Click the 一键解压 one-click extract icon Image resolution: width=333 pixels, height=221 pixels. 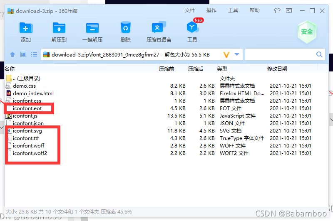click(x=92, y=28)
